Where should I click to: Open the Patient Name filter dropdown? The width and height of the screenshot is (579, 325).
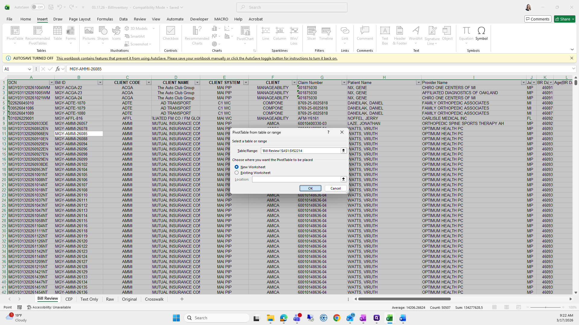(418, 82)
